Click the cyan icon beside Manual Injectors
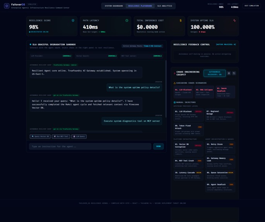 (x=174, y=102)
